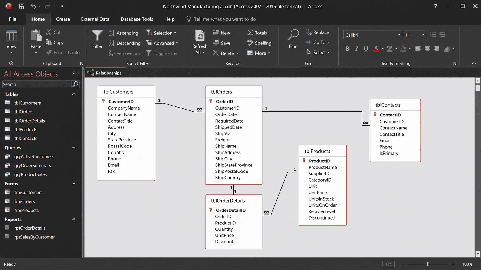Click the Save record command
This screenshot has height=270, width=481.
point(221,43)
